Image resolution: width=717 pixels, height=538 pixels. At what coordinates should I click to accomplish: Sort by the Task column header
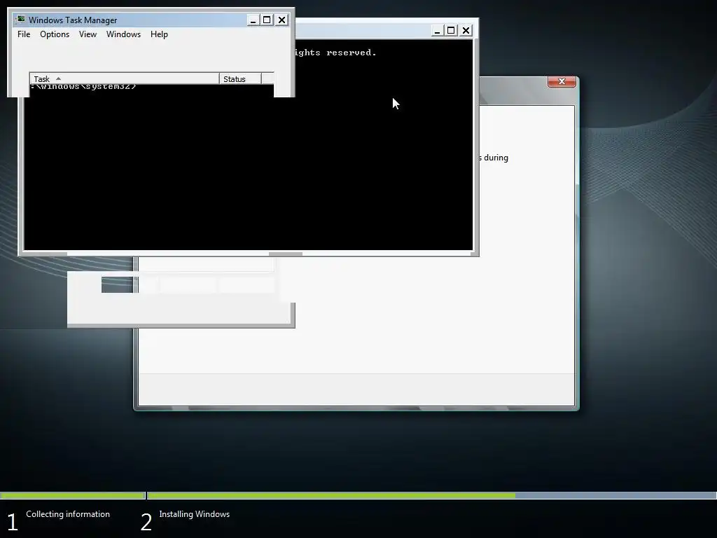point(125,78)
